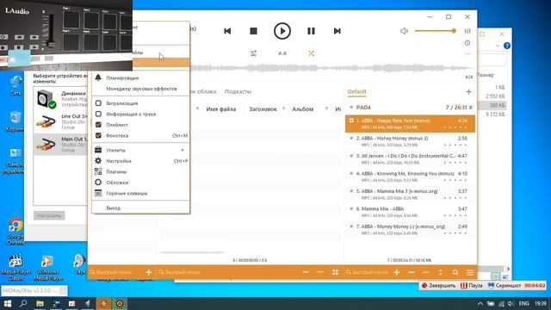Expand the Утилиты submenu
Image resolution: width=551 pixels, height=310 pixels.
click(140, 150)
